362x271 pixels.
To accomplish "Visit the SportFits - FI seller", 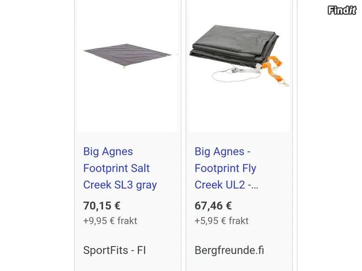I will [114, 250].
